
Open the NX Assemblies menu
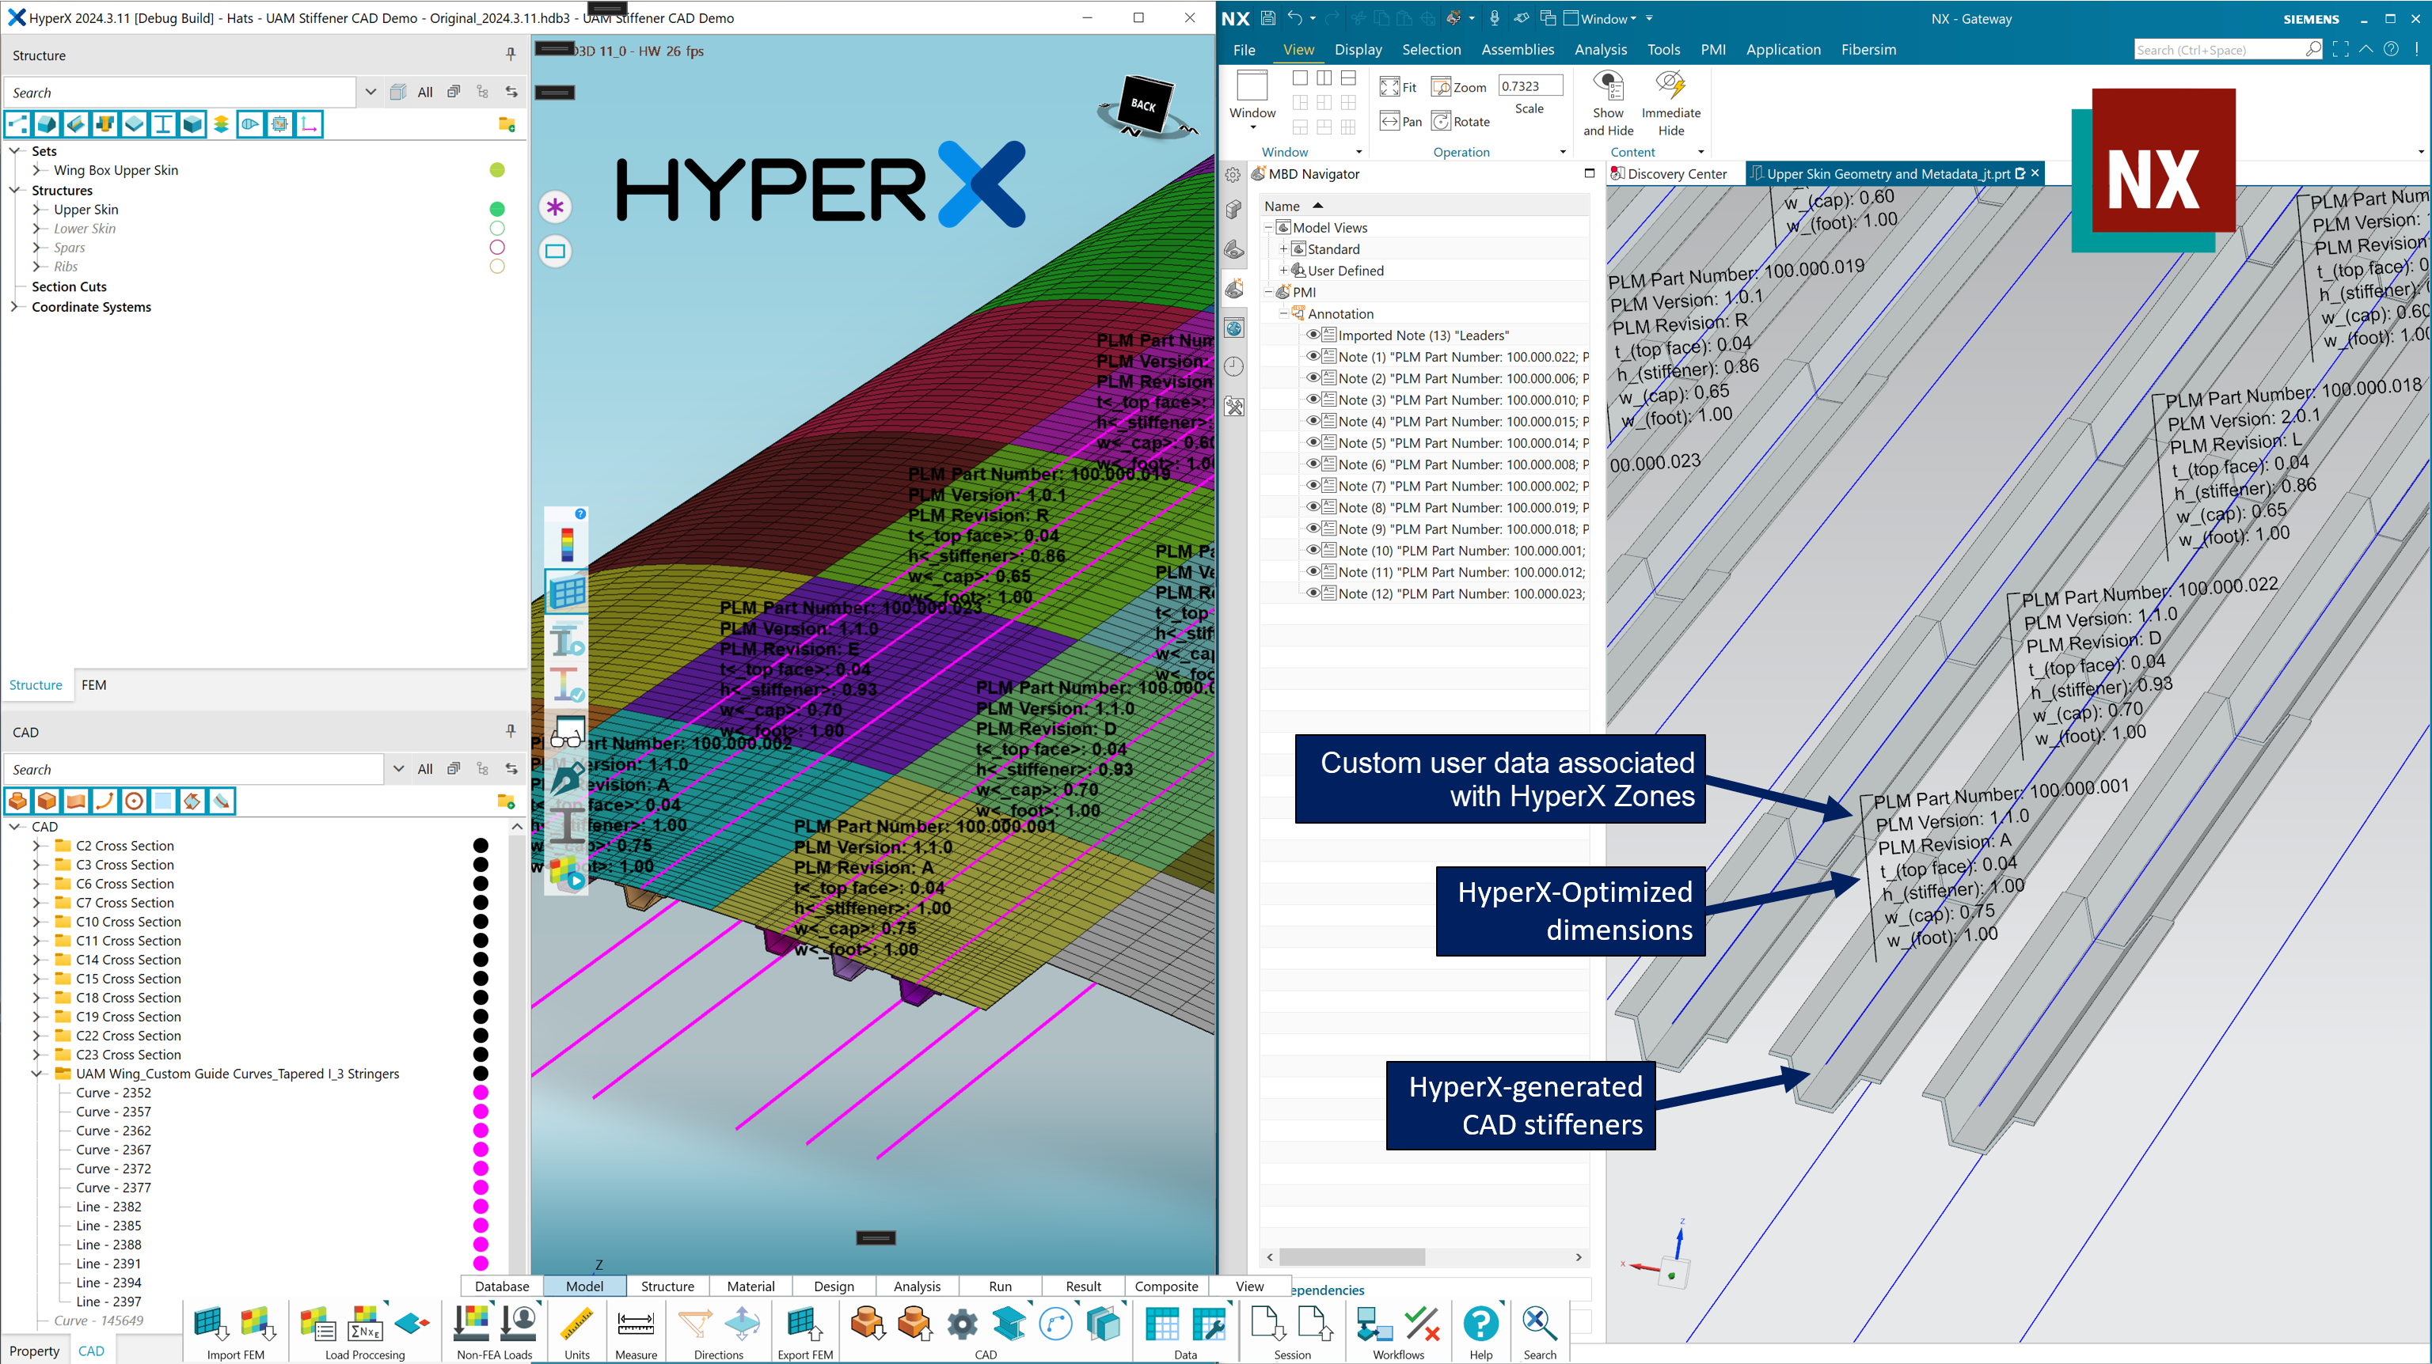[x=1517, y=49]
